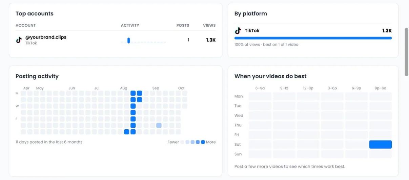Click the ACCOUNT column header
Viewport: 409px width, 180px height.
tap(26, 25)
